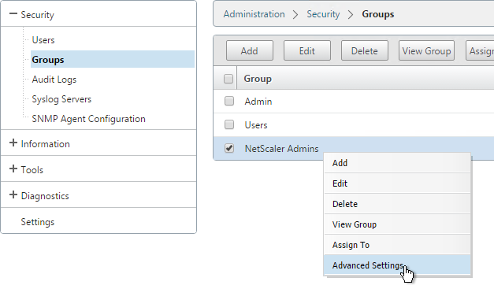Click the Delete toolbar button

[365, 50]
